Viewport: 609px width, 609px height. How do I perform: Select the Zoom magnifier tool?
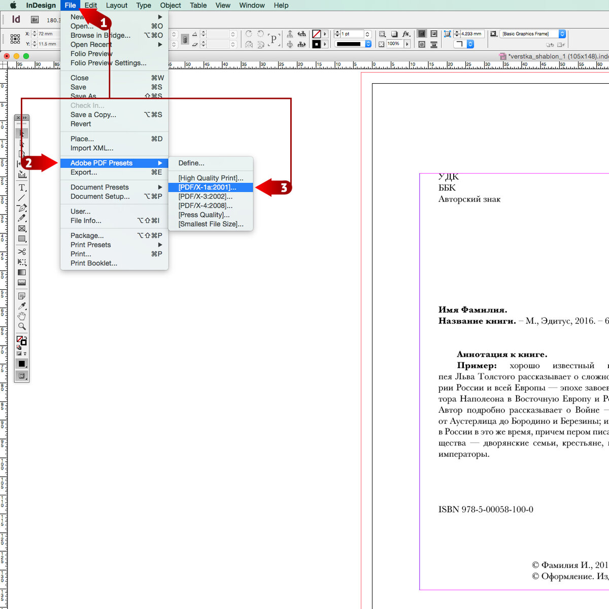coord(22,326)
